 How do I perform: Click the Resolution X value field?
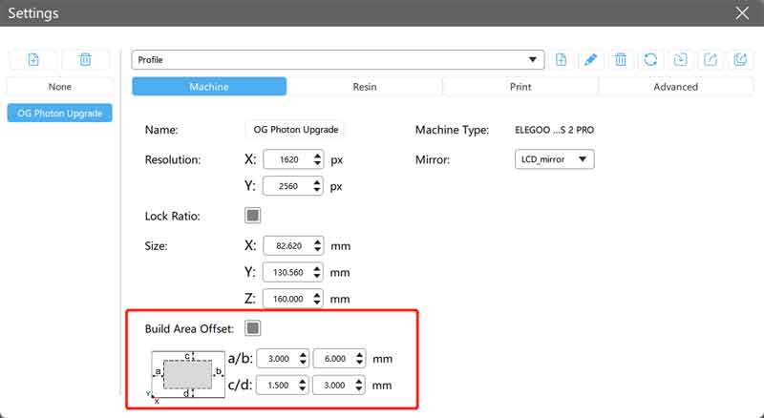click(x=285, y=160)
